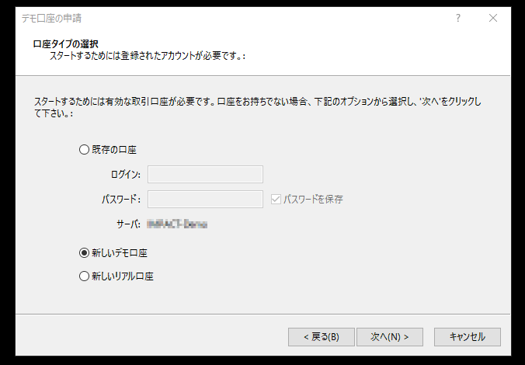The image size is (525, 365).
Task: Cancel the dialog with キャンセル button
Action: click(468, 337)
